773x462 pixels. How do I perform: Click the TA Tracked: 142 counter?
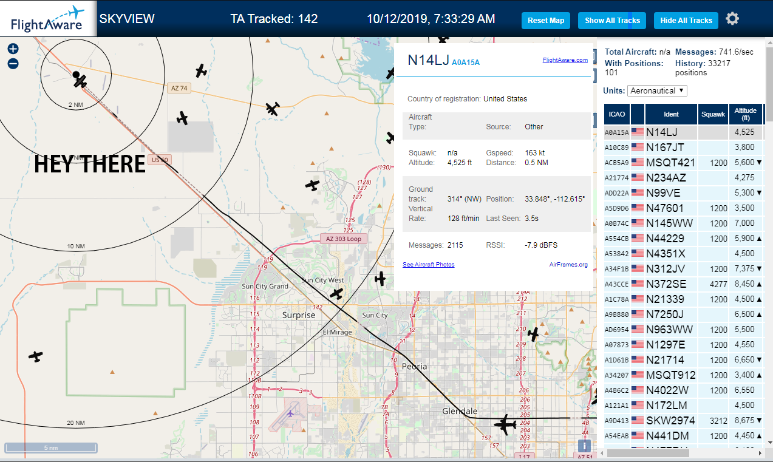pyautogui.click(x=274, y=19)
